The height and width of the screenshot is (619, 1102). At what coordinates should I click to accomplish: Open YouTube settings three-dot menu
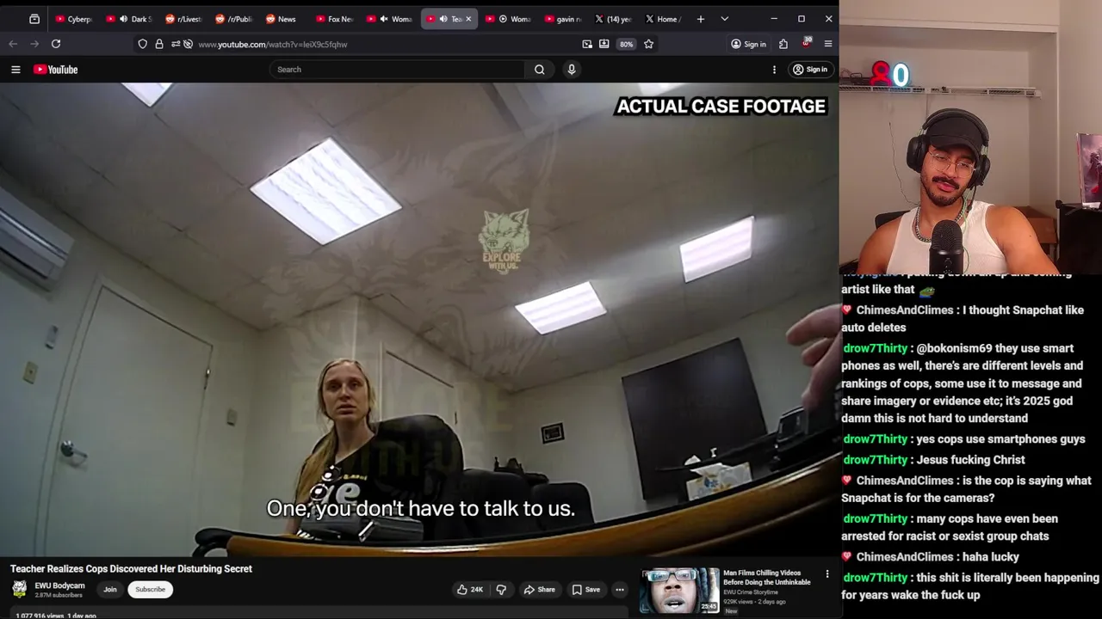point(774,70)
